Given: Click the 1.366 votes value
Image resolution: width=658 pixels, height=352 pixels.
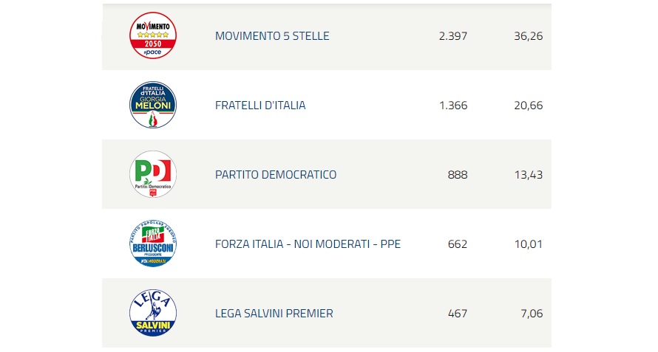Looking at the screenshot, I should pyautogui.click(x=453, y=106).
